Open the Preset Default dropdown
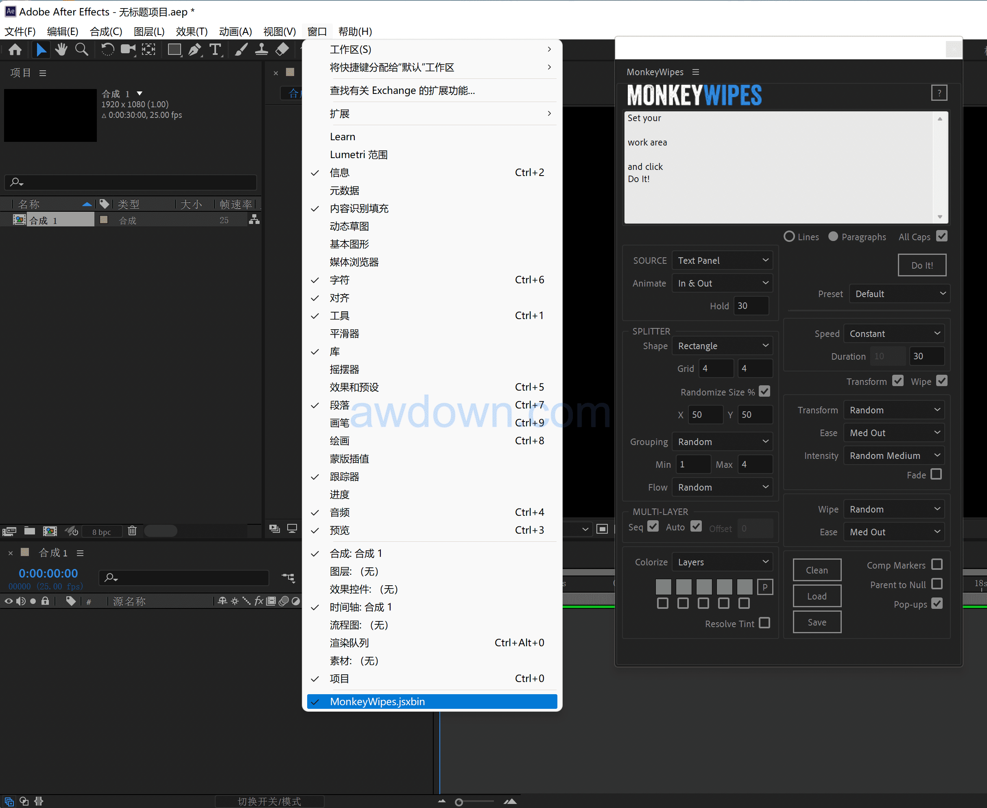The image size is (987, 808). coord(900,294)
